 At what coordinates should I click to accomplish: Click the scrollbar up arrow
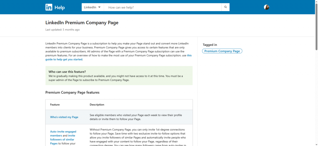tap(316, 2)
